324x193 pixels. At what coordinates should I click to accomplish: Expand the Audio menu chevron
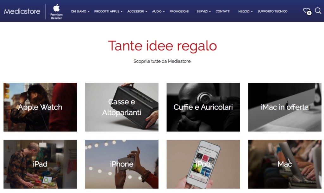coord(164,12)
